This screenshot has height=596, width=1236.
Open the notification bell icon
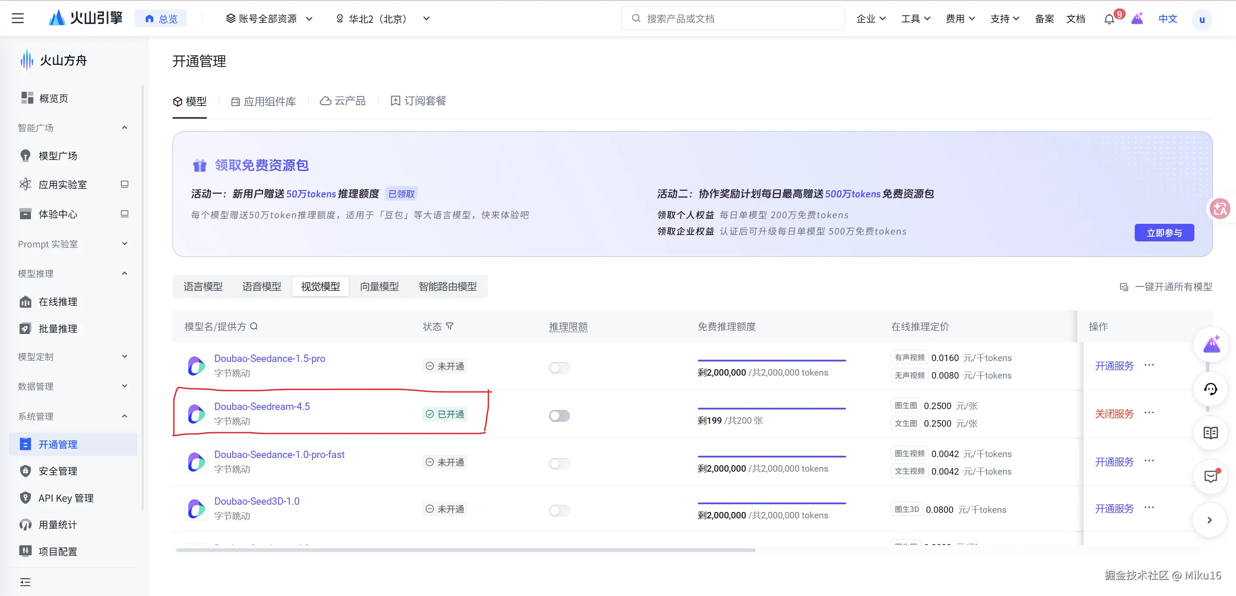[x=1109, y=19]
